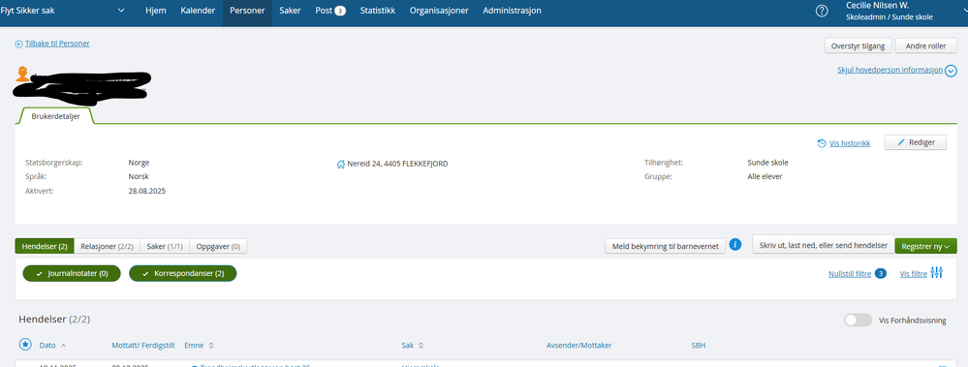Open the filter sliders icon

pos(937,273)
